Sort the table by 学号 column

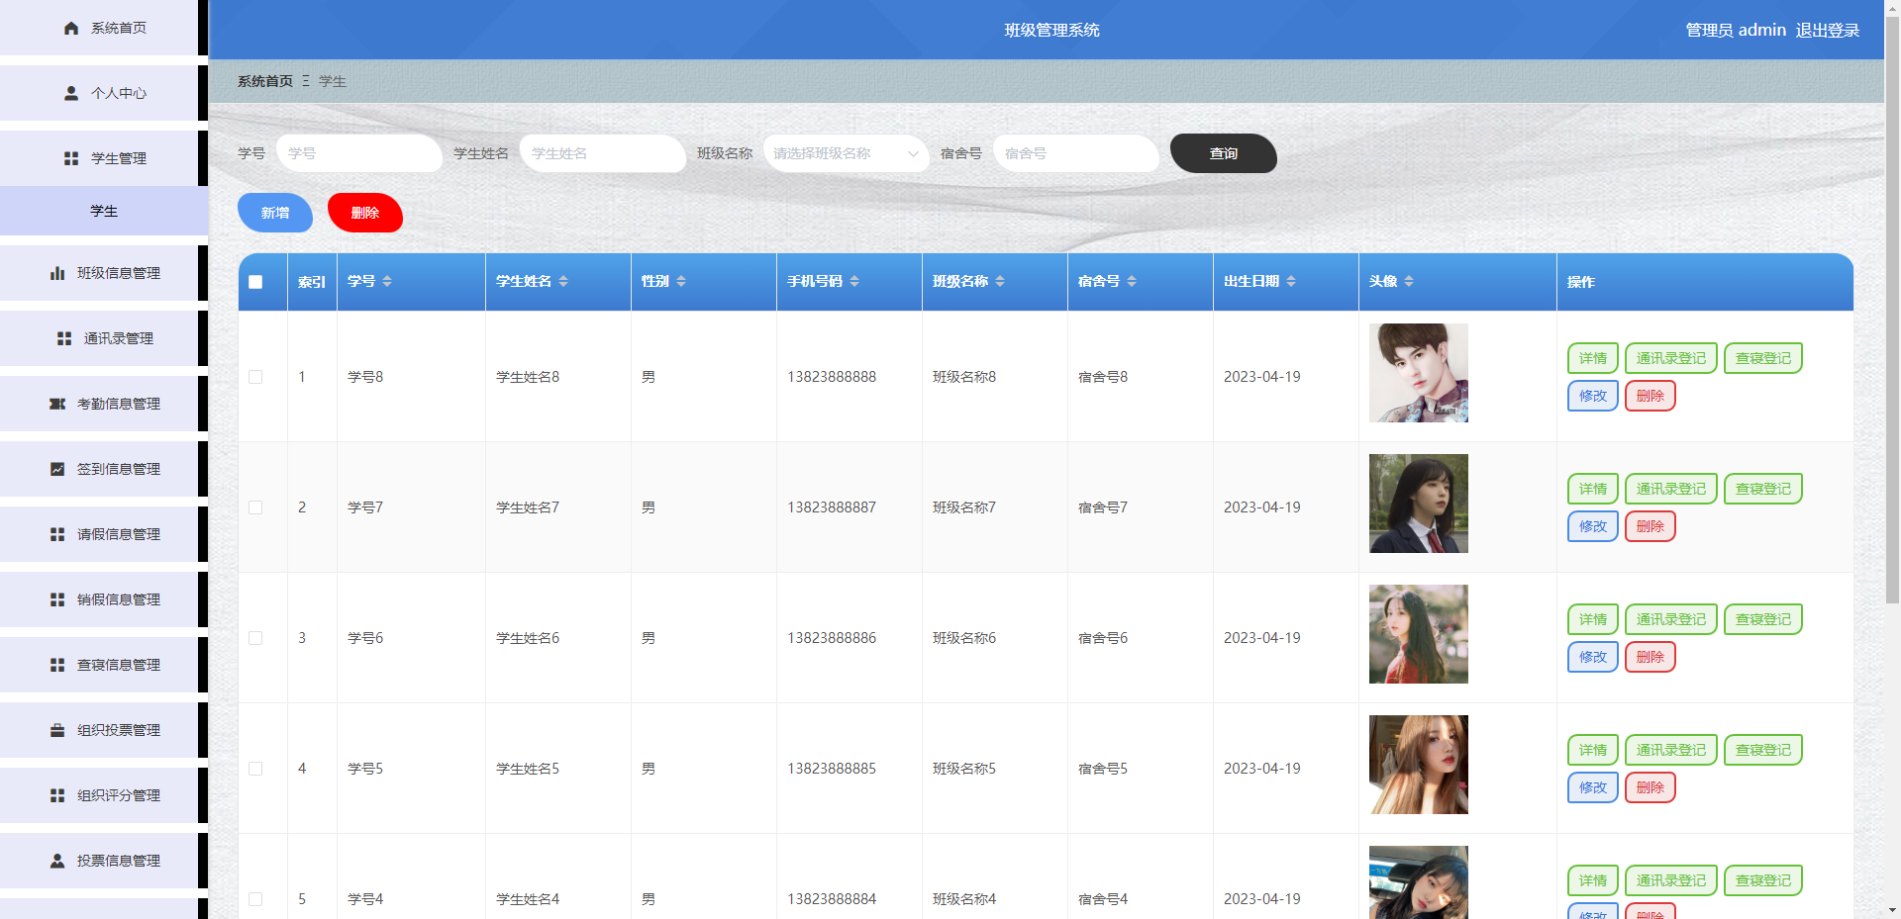tap(390, 281)
